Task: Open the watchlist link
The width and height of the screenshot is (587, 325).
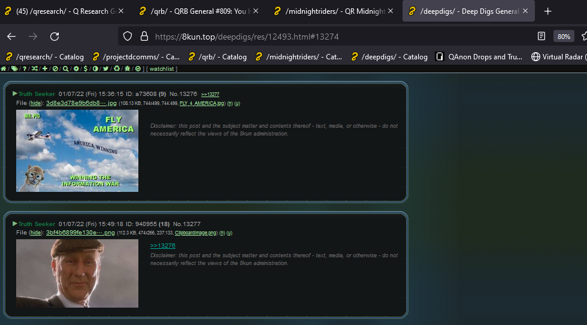Action: point(162,68)
